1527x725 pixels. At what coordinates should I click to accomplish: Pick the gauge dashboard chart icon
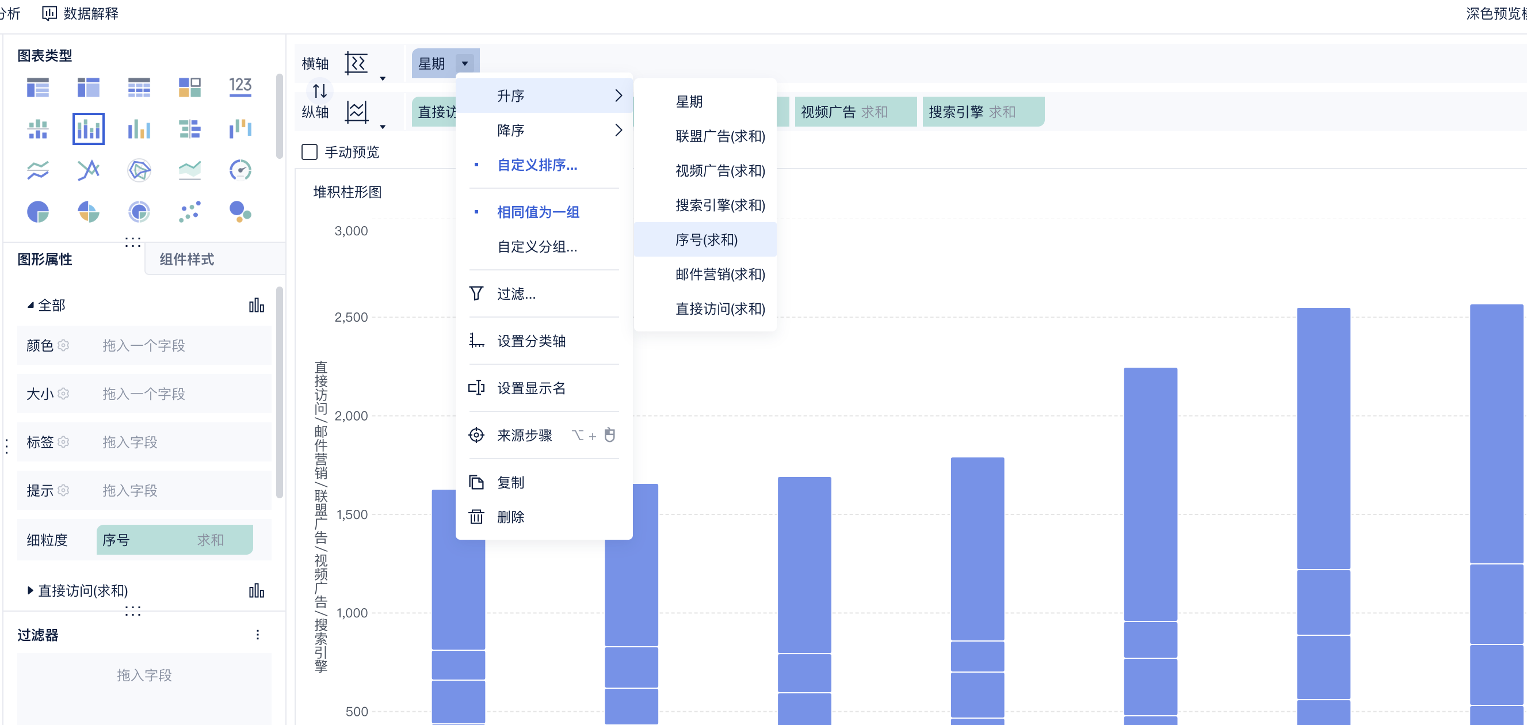tap(240, 170)
